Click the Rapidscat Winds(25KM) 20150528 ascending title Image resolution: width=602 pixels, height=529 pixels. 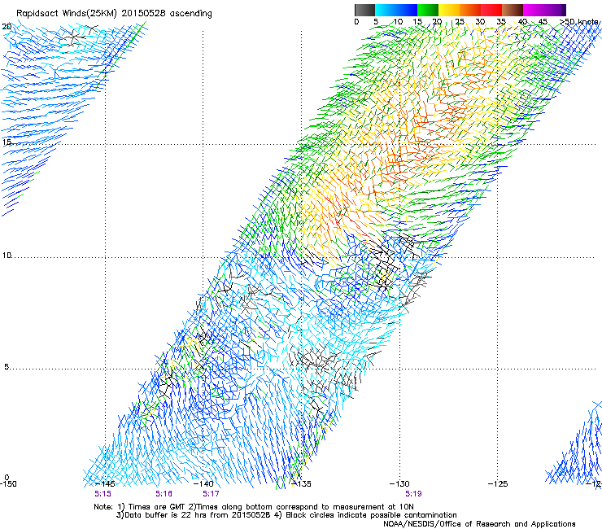pos(114,14)
